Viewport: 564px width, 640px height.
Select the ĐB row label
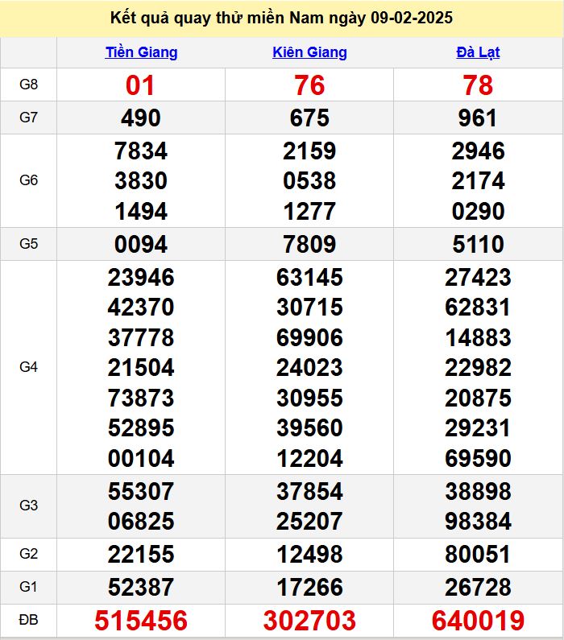(x=28, y=620)
